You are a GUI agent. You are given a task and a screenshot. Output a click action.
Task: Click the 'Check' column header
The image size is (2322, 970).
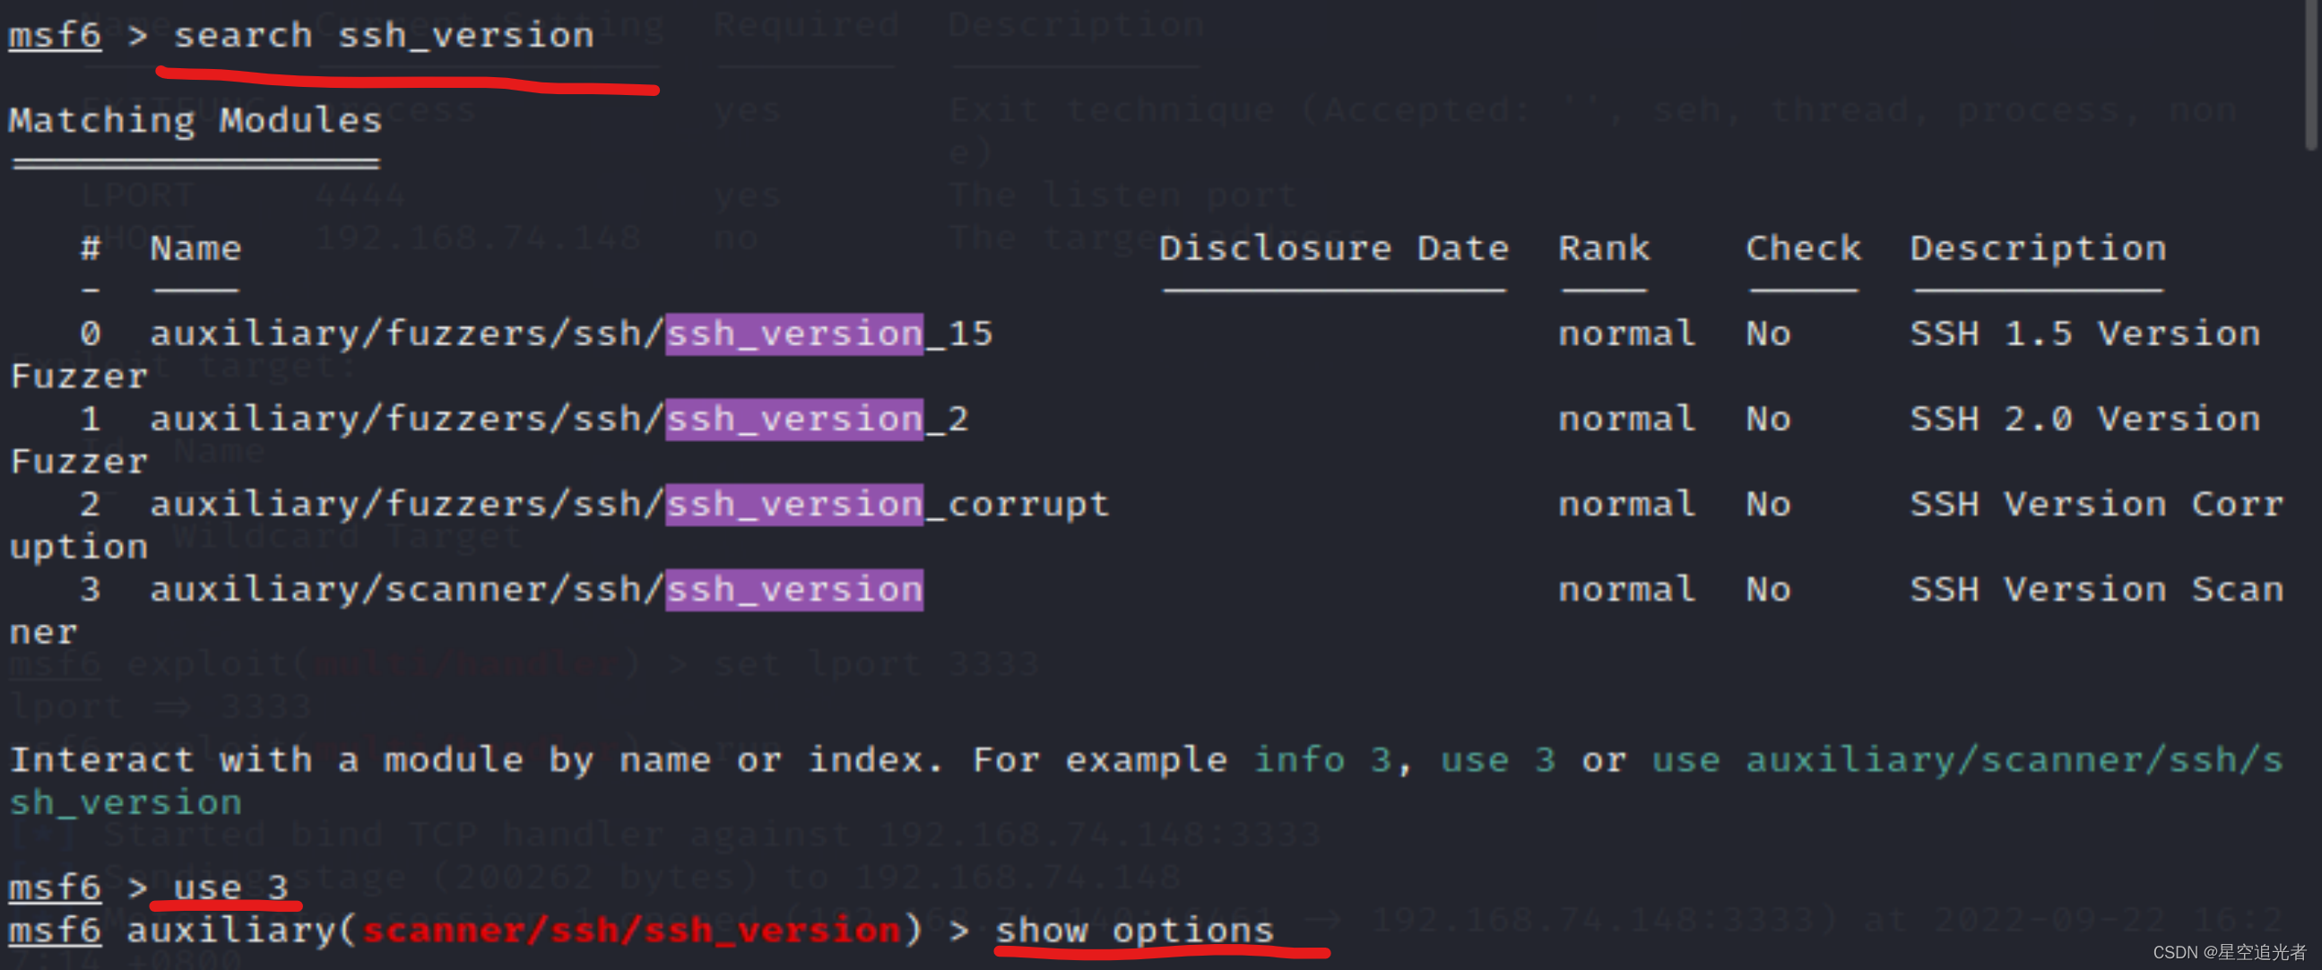coord(1803,249)
